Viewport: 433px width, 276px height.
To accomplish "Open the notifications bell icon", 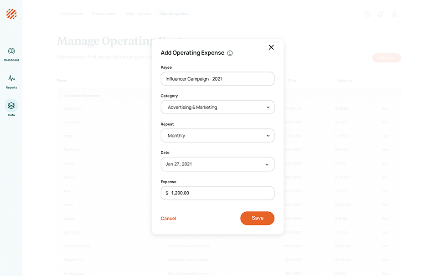I will (380, 14).
